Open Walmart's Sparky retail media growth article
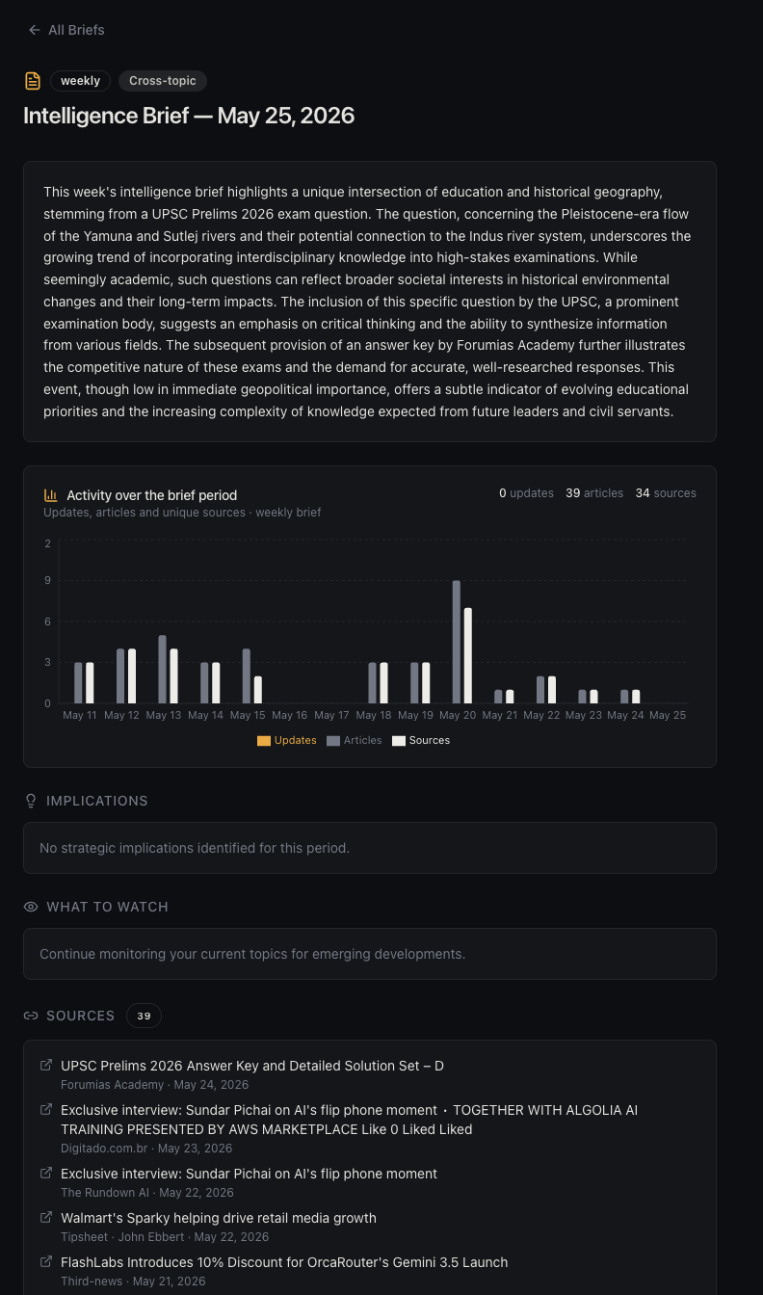Image resolution: width=763 pixels, height=1295 pixels. (x=219, y=1218)
